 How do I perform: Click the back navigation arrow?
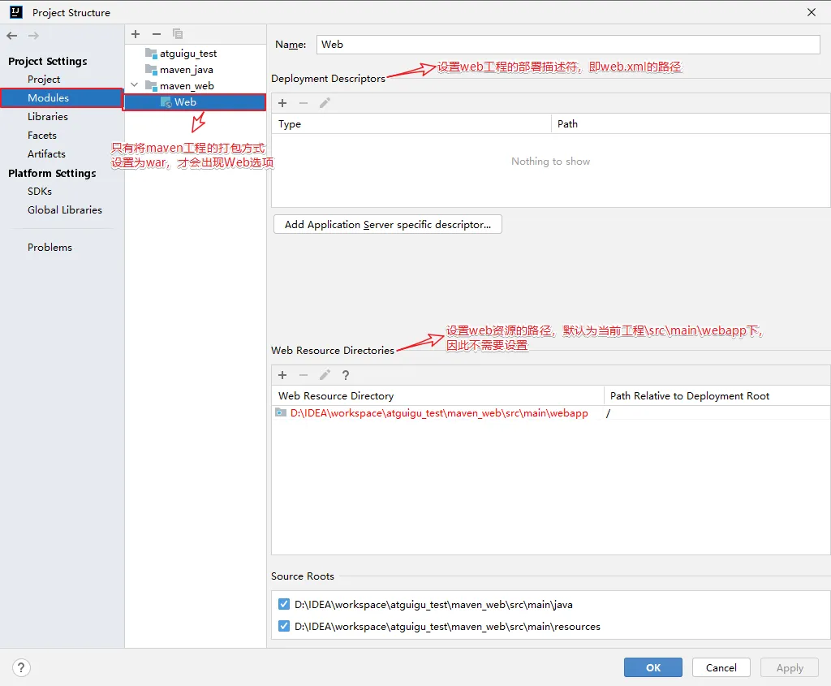coord(11,36)
